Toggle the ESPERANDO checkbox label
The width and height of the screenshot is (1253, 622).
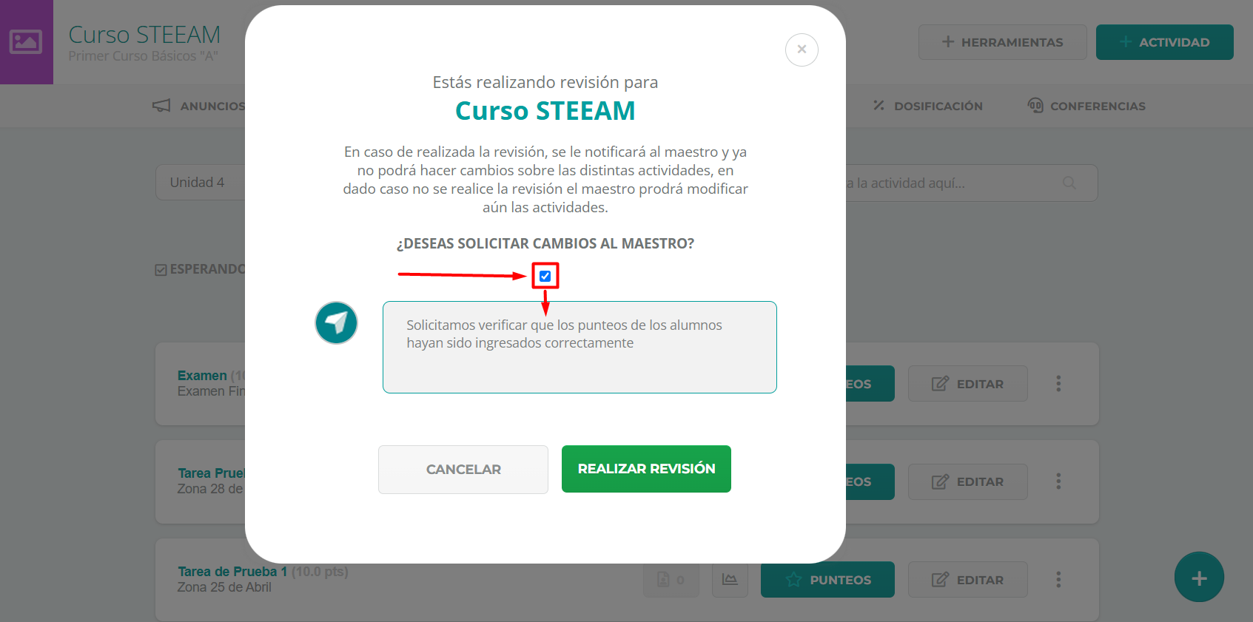200,269
